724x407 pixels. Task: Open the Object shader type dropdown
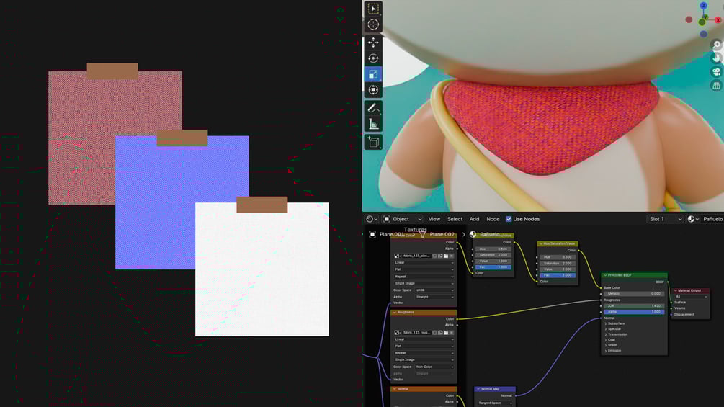[403, 219]
